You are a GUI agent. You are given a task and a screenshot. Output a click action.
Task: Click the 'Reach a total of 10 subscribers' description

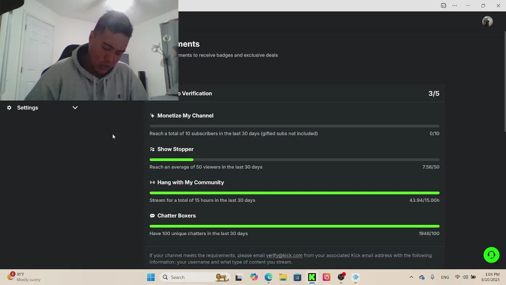coord(234,133)
